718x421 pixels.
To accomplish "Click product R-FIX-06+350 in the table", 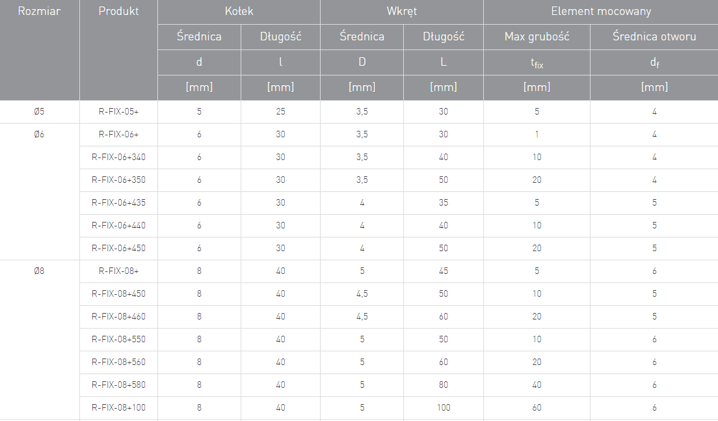I will tap(118, 180).
